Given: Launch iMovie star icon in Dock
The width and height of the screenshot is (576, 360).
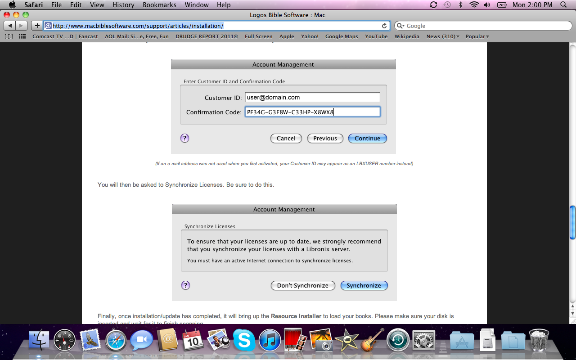Looking at the screenshot, I should coord(347,340).
